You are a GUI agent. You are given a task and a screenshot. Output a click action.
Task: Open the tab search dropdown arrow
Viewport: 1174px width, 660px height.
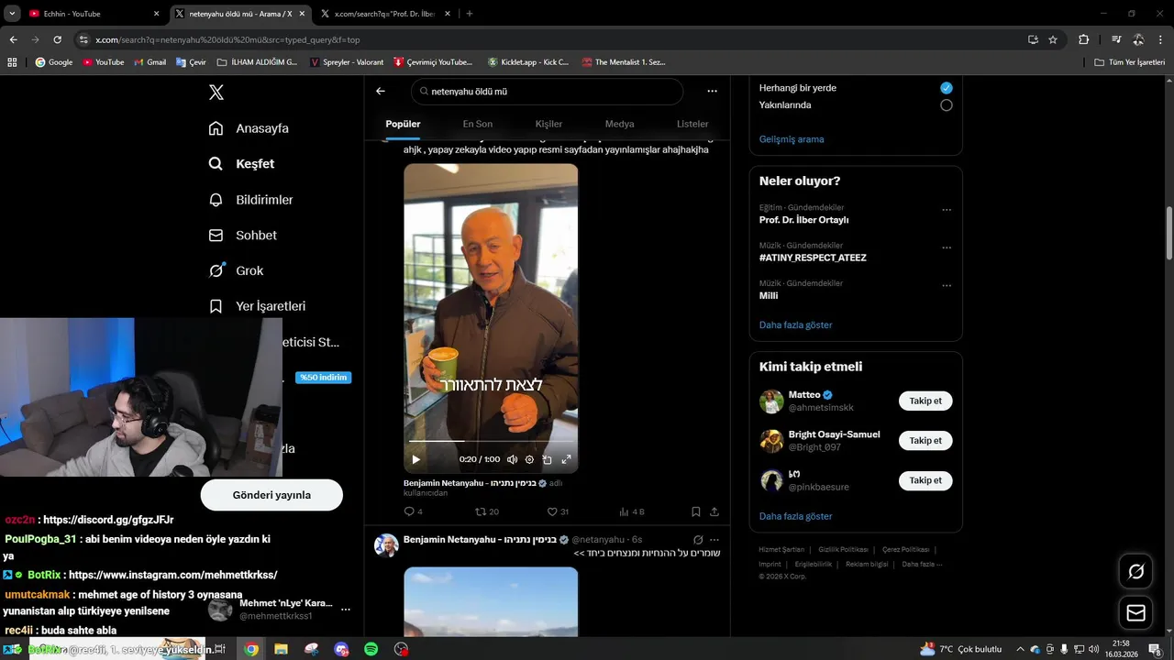click(x=12, y=14)
